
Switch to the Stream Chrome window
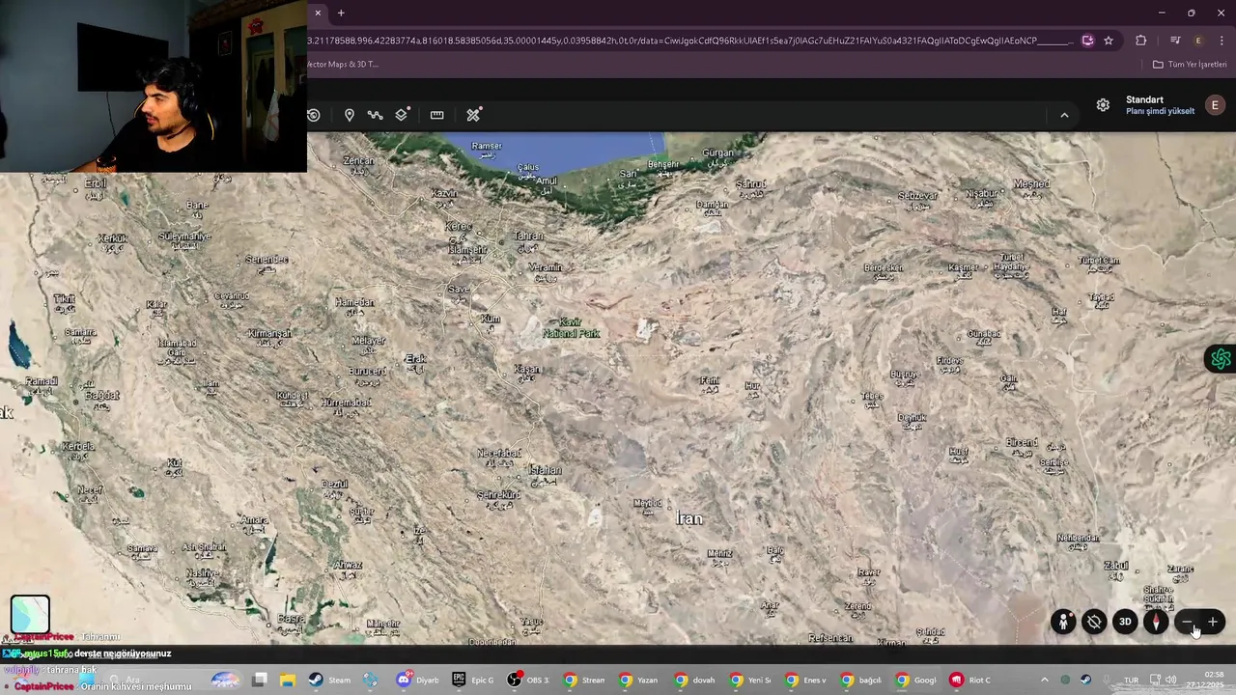[583, 680]
